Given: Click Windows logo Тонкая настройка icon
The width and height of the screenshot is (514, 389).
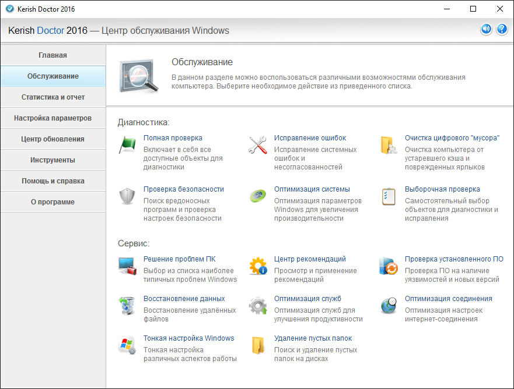Looking at the screenshot, I should (127, 345).
